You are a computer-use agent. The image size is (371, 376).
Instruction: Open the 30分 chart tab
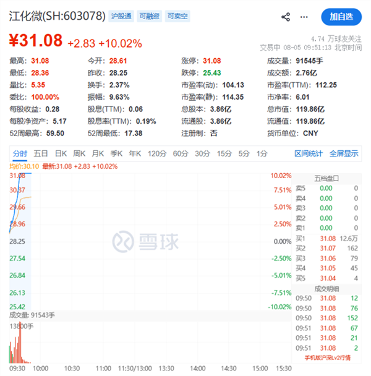click(x=202, y=153)
